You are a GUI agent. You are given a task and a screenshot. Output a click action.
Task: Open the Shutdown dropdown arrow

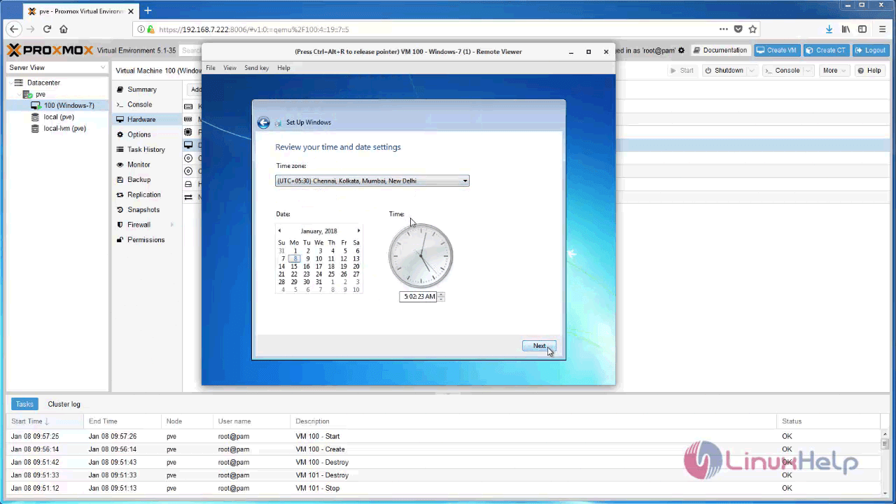coord(752,71)
